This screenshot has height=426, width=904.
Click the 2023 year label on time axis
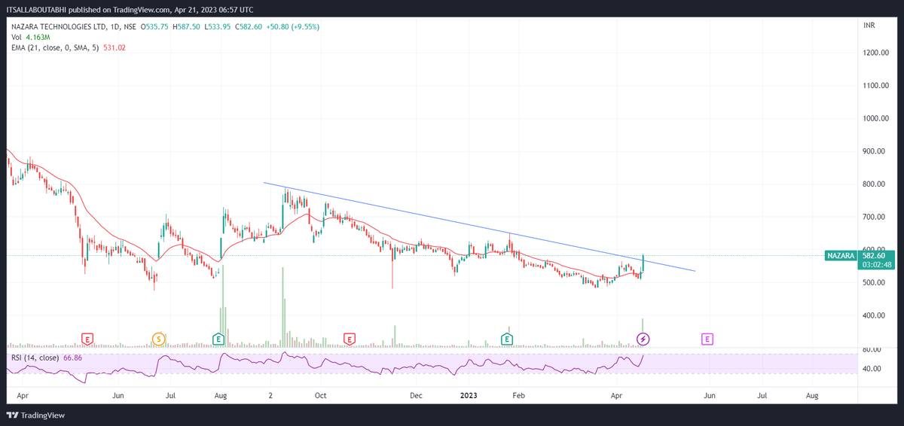469,394
